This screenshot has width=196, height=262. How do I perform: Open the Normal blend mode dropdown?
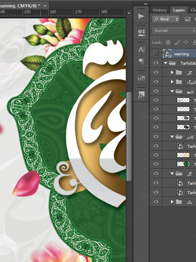(174, 31)
